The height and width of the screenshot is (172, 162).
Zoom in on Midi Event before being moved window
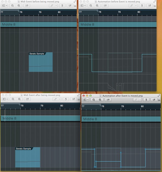point(19,6)
